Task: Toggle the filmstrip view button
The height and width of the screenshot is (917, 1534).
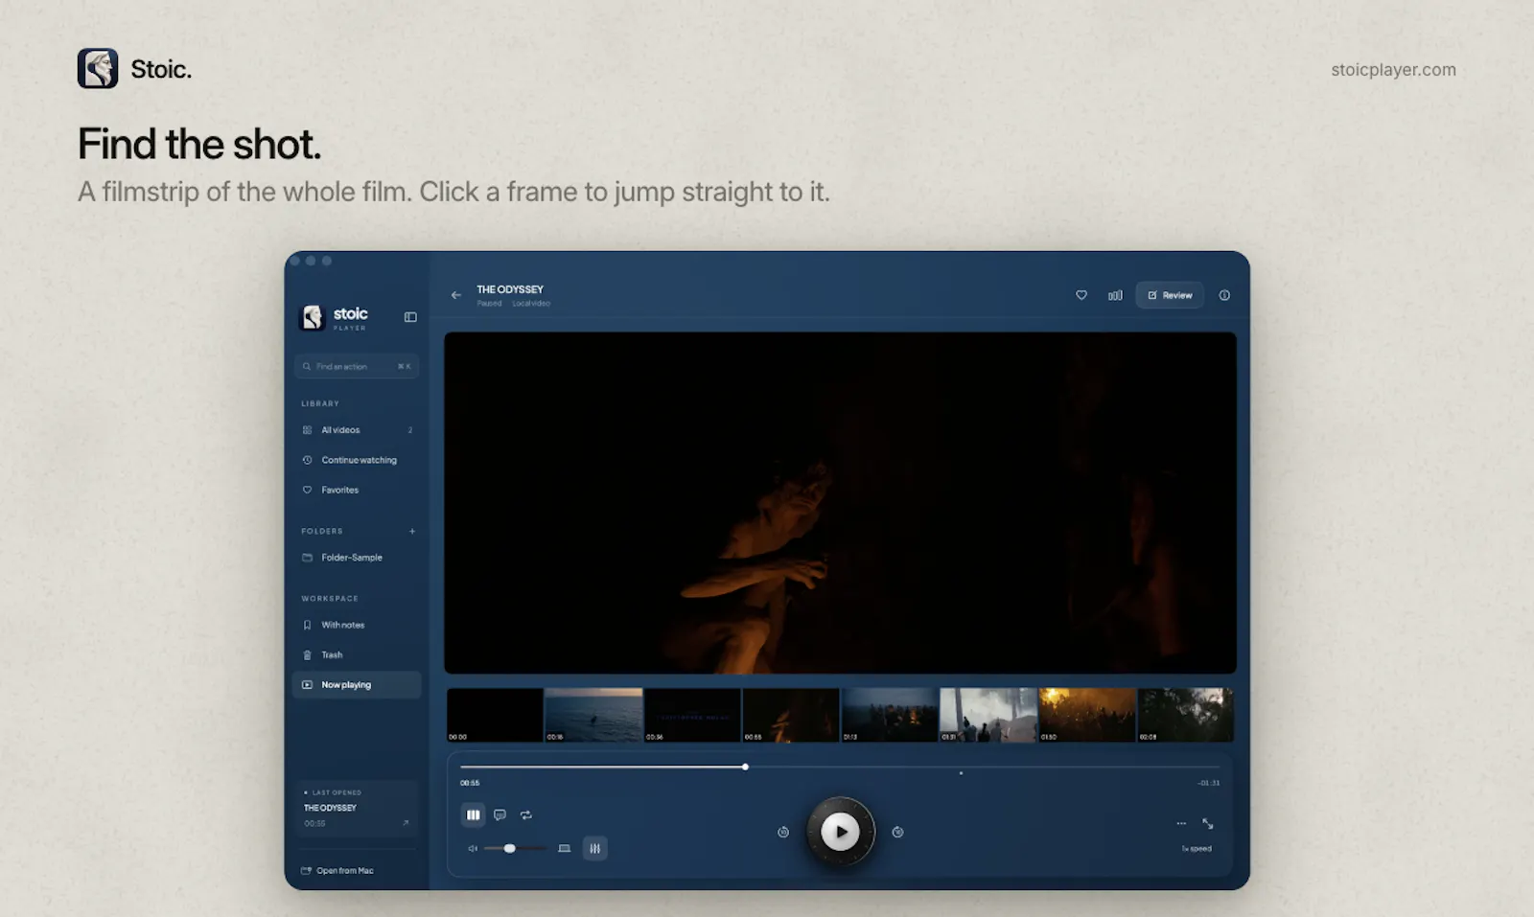Action: pyautogui.click(x=473, y=815)
